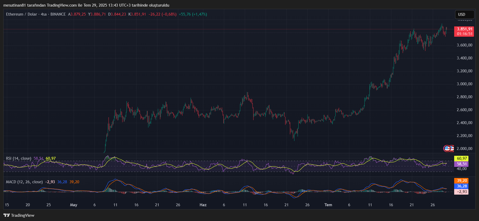Click the 40,00 RSI axis label
479x221 pixels.
coord(462,169)
